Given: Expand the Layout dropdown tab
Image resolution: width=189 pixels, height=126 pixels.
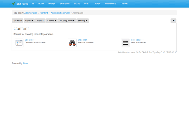Looking at the screenshot, I should (29, 20).
